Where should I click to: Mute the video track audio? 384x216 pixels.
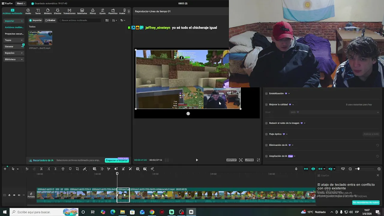pos(19,195)
